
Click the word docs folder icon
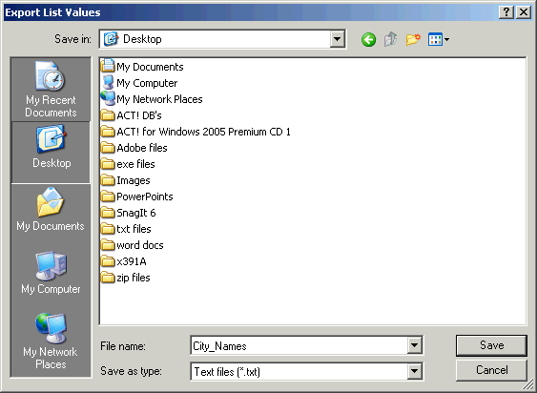(108, 245)
